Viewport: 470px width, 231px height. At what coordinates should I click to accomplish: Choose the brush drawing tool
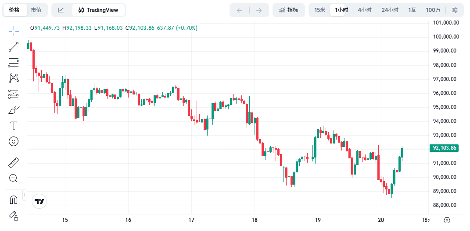point(14,110)
